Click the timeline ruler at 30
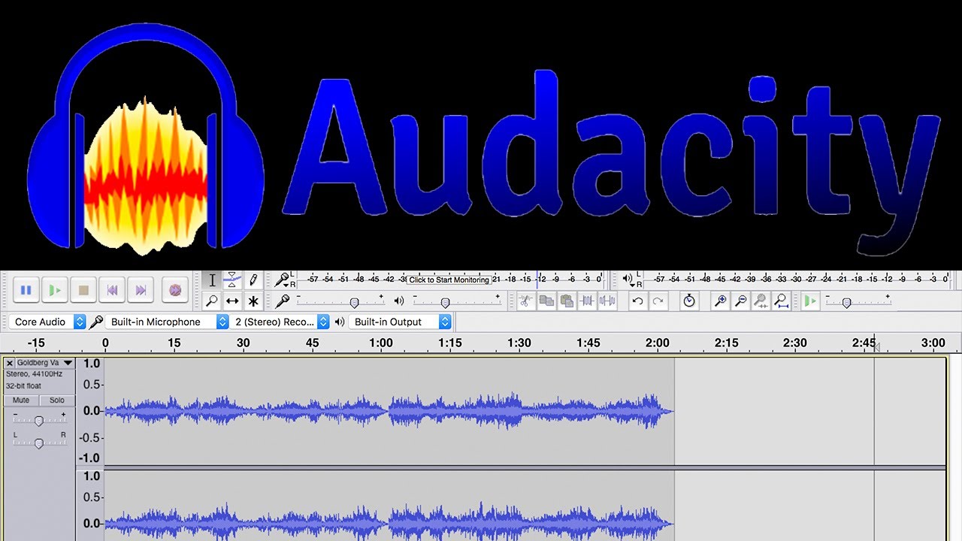The width and height of the screenshot is (962, 541). 243,343
